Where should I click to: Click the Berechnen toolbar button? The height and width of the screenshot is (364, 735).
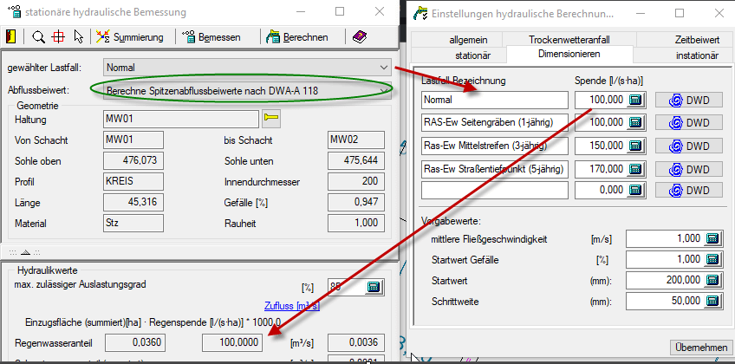point(297,36)
